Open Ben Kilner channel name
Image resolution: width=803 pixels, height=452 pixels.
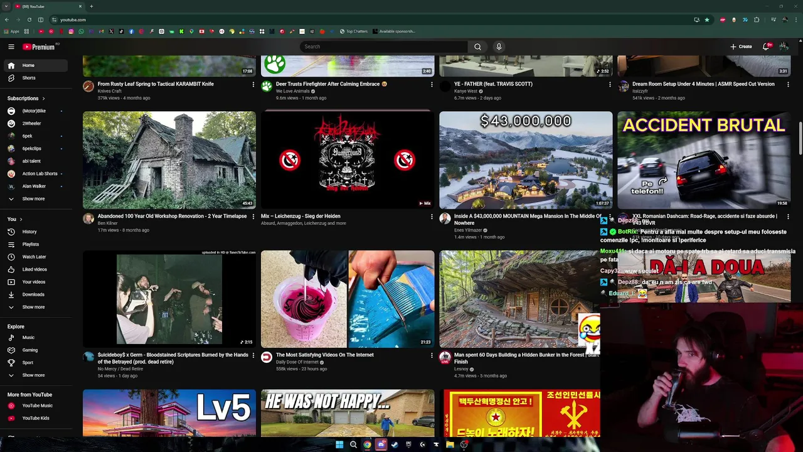[107, 223]
